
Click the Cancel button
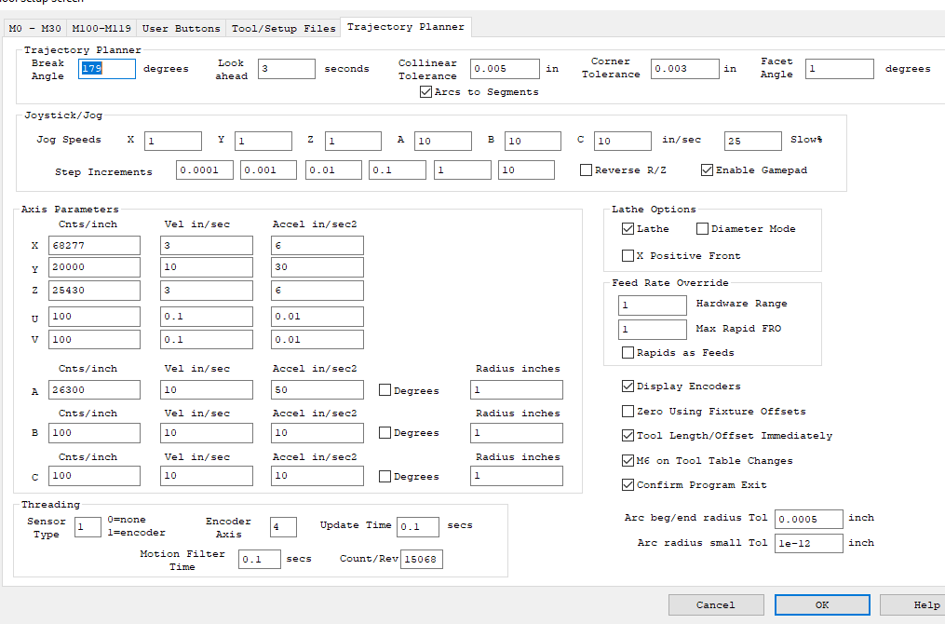pyautogui.click(x=715, y=605)
